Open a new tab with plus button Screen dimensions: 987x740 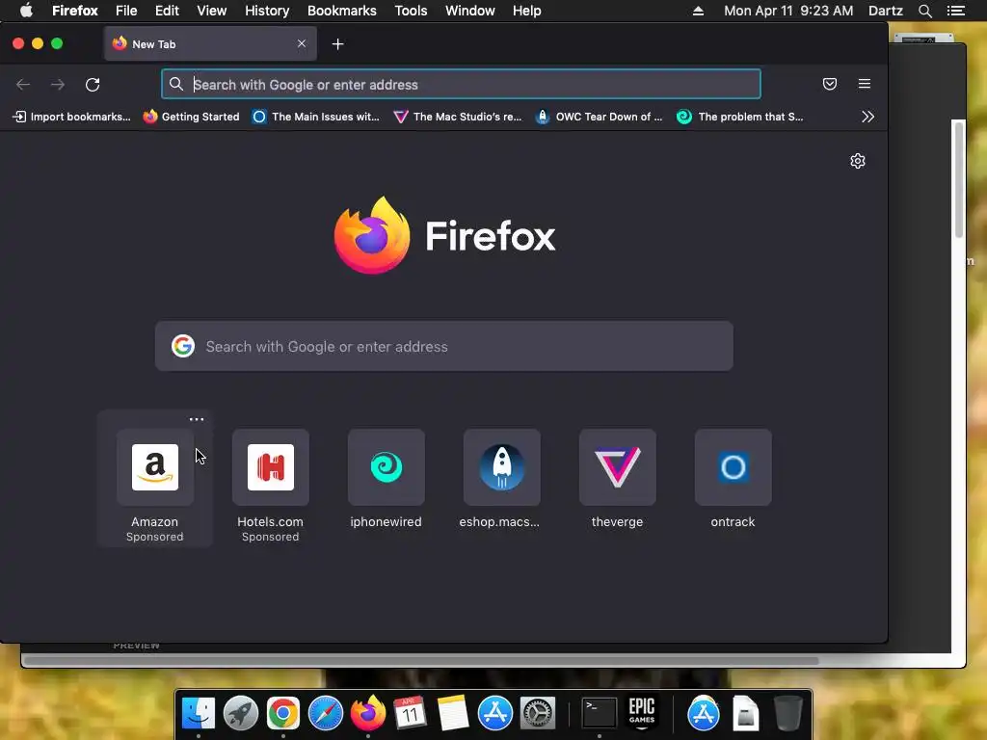338,44
